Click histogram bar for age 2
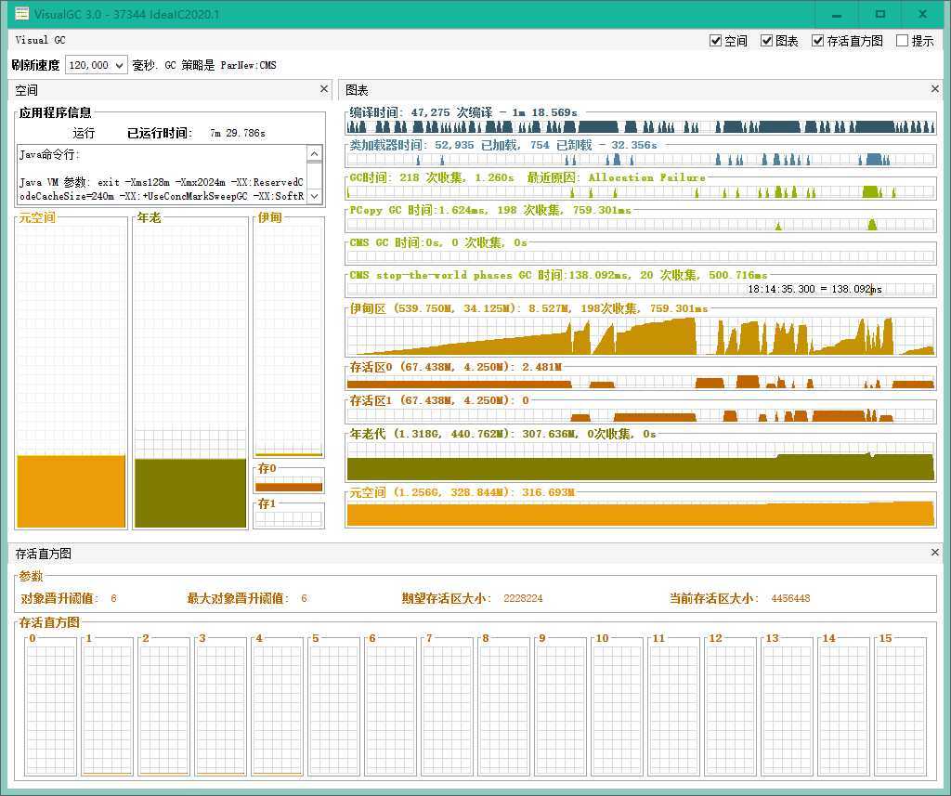 click(164, 710)
